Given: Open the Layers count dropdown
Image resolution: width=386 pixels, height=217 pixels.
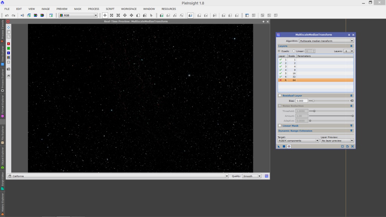Looking at the screenshot, I should (349, 51).
